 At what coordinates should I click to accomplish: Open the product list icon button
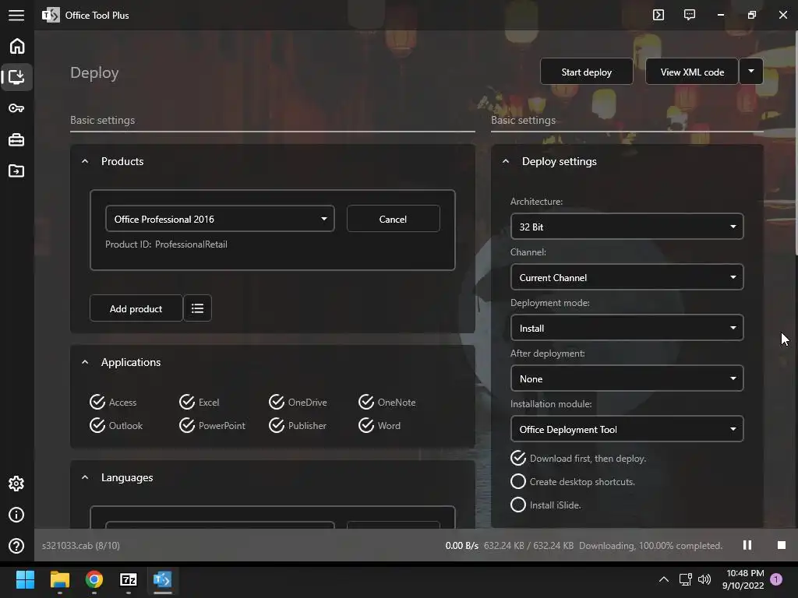click(197, 308)
